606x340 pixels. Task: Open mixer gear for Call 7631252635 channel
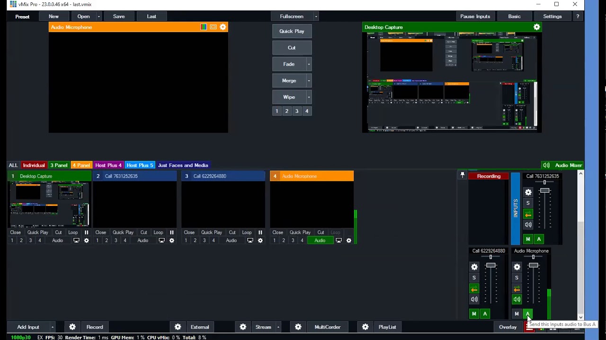(528, 192)
